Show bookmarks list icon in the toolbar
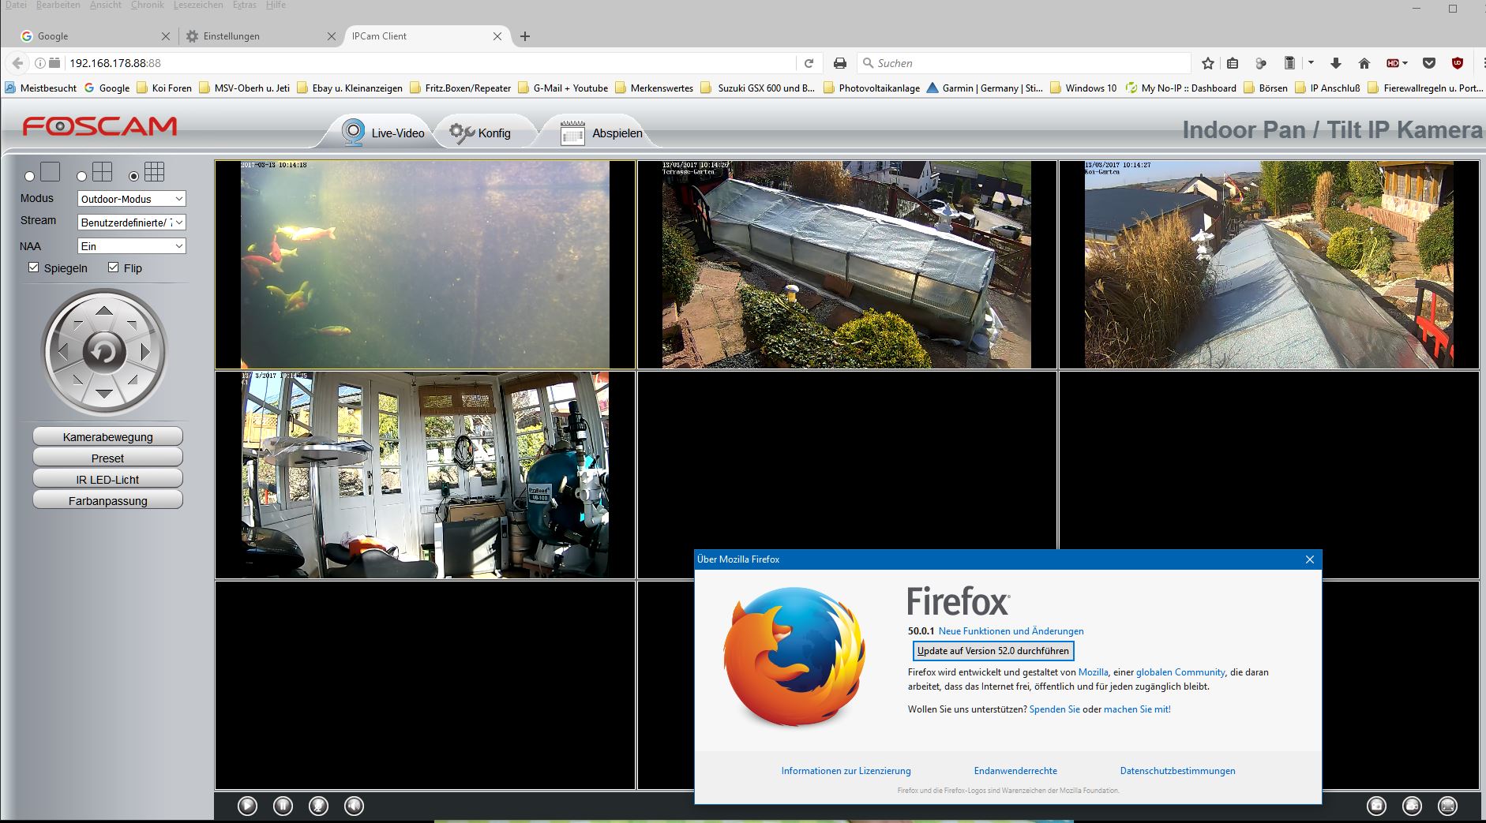1486x823 pixels. (1233, 63)
